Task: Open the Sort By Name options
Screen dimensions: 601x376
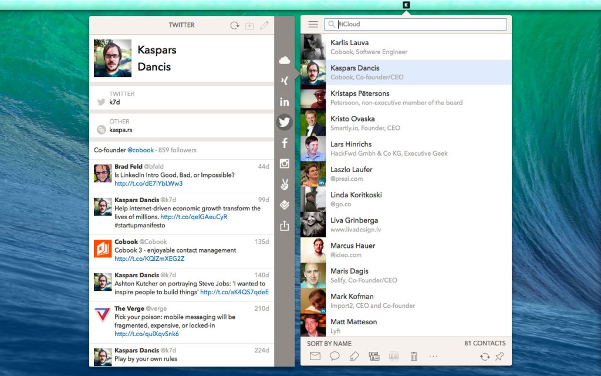Action: [x=329, y=343]
